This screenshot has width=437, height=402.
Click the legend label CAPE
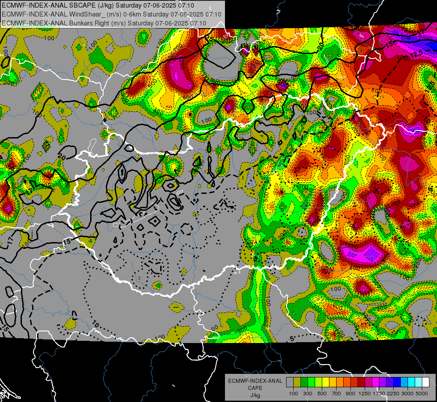click(255, 388)
